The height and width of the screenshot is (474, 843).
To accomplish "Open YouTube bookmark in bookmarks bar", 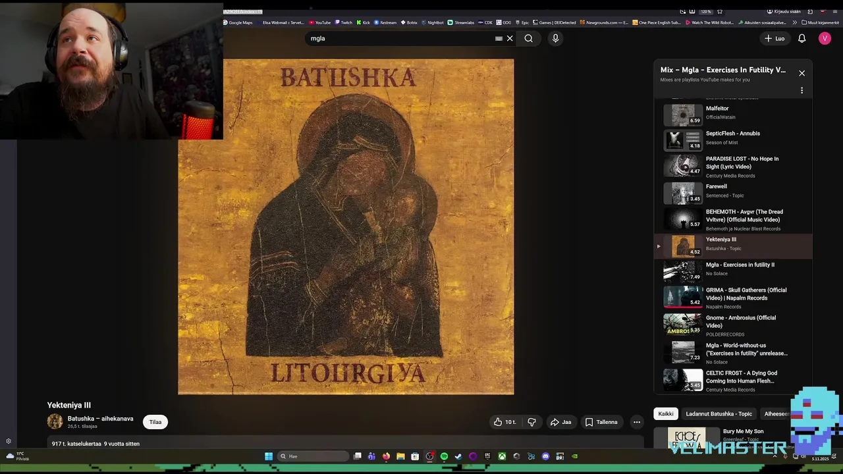I will click(319, 22).
